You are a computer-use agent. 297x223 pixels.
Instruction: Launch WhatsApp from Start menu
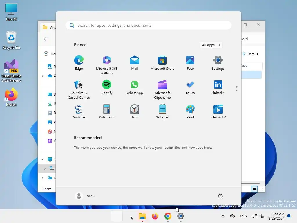[135, 87]
